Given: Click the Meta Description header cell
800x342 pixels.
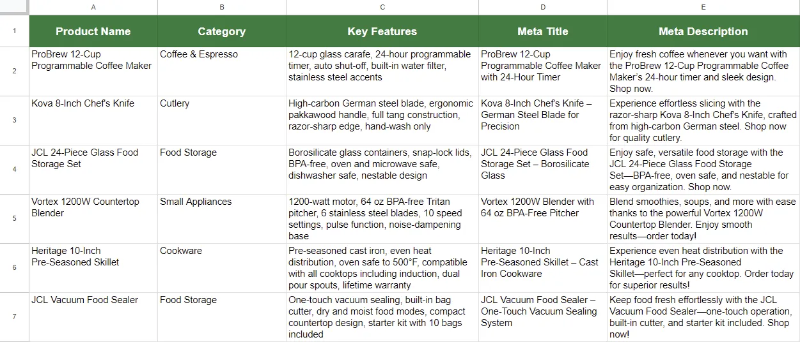Looking at the screenshot, I should tap(703, 31).
